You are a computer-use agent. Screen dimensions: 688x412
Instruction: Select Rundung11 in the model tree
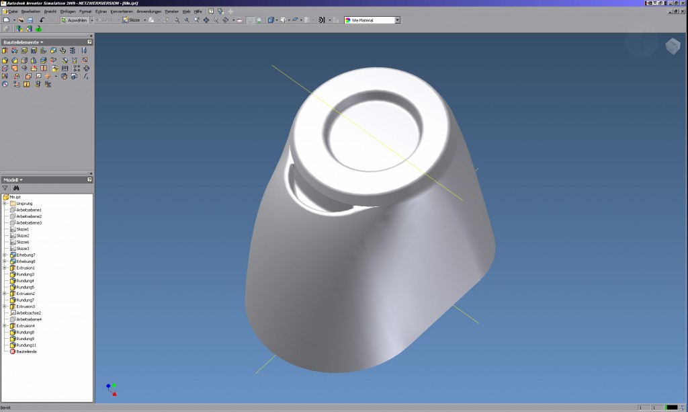click(x=26, y=345)
